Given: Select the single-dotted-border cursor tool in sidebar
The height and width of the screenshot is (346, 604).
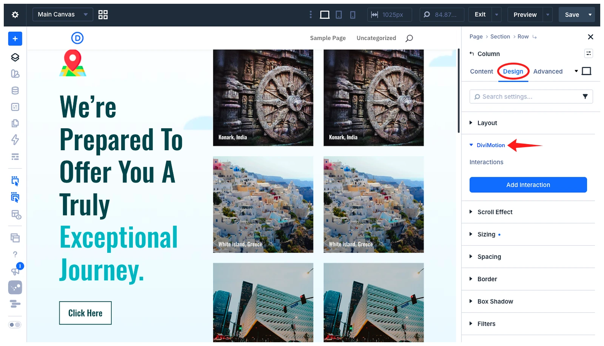Looking at the screenshot, I should pyautogui.click(x=15, y=181).
